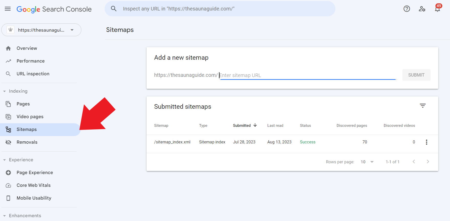This screenshot has height=221, width=450.
Task: Sort by the Last read column header
Action: point(275,126)
